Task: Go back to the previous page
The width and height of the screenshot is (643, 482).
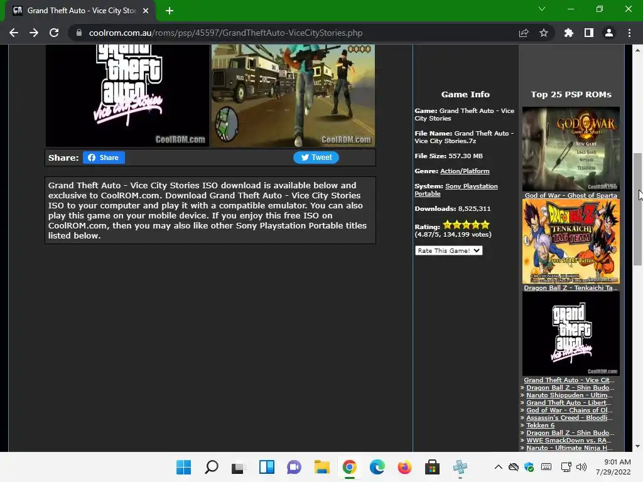Action: pyautogui.click(x=14, y=33)
